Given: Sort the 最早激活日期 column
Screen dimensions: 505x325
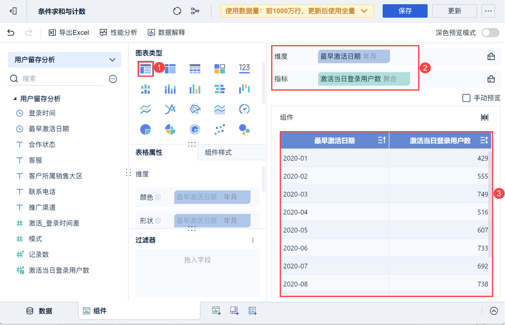Looking at the screenshot, I should pyautogui.click(x=382, y=140).
